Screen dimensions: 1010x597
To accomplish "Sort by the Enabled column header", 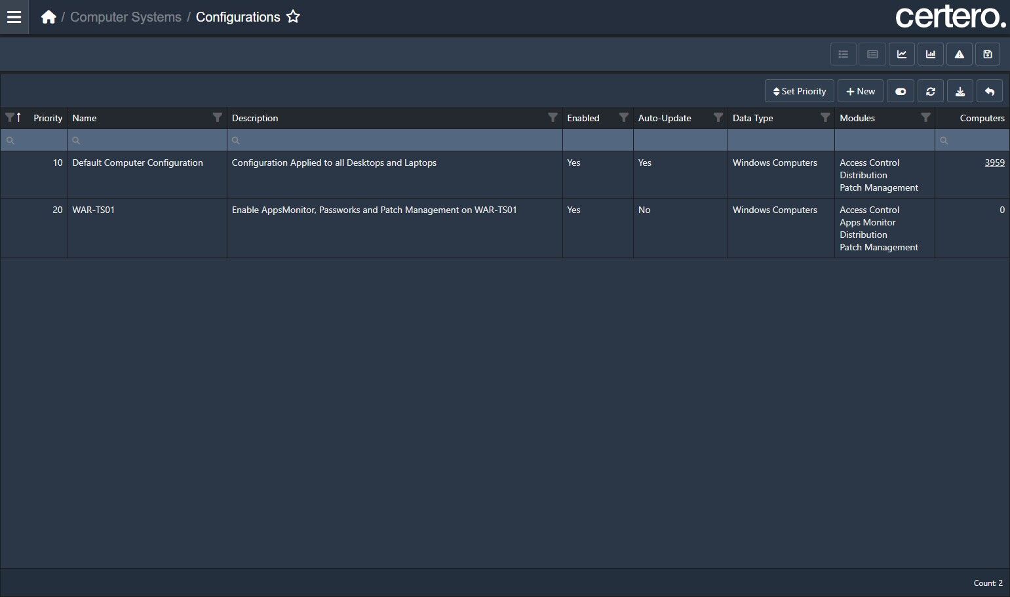I will (x=583, y=118).
